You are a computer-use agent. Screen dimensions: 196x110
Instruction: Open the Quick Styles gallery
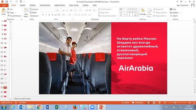click(x=149, y=13)
